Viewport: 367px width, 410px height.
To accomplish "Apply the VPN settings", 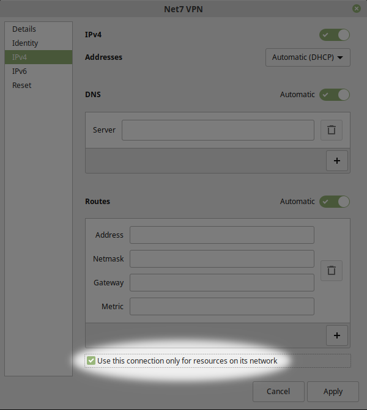I will (x=333, y=392).
